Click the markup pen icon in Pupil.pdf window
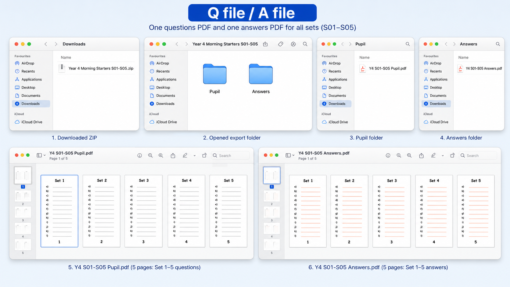 (x=185, y=155)
